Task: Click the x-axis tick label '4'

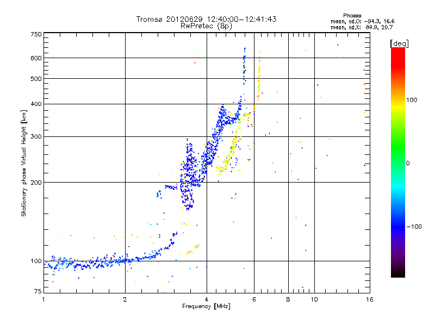Action: tap(207, 299)
